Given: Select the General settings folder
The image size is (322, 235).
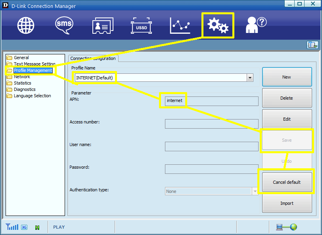Looking at the screenshot, I should 18,58.
